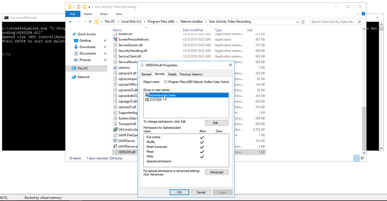
Task: Open Quick access in navigation pane
Action: [x=86, y=34]
